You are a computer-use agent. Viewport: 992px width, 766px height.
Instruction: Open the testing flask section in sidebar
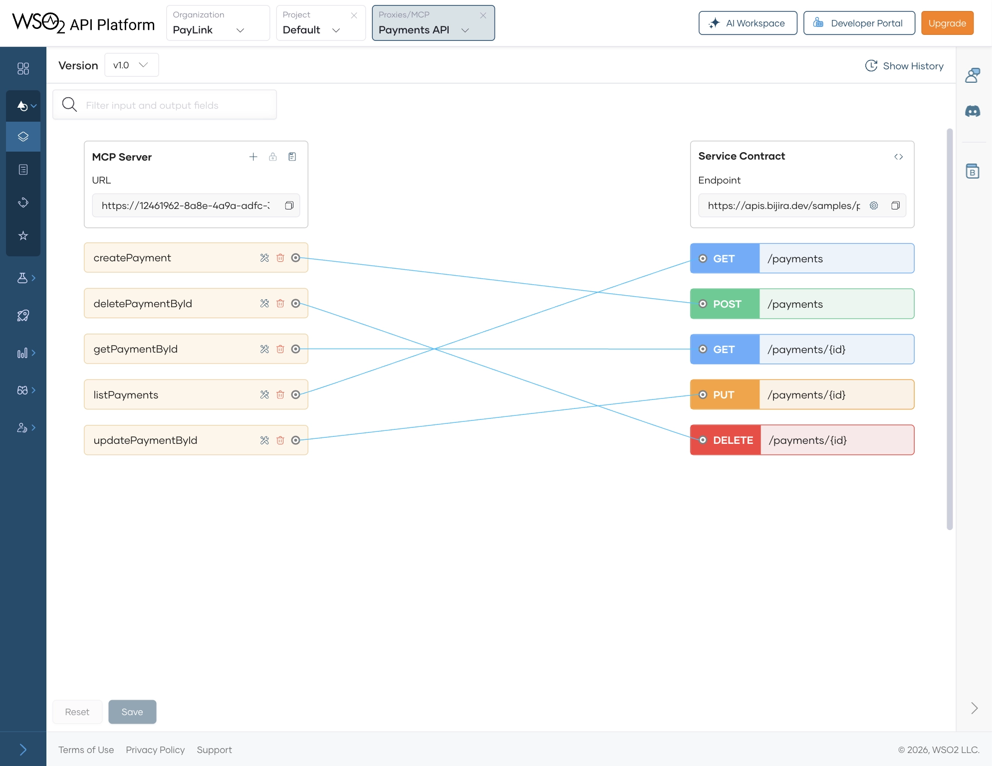tap(23, 278)
